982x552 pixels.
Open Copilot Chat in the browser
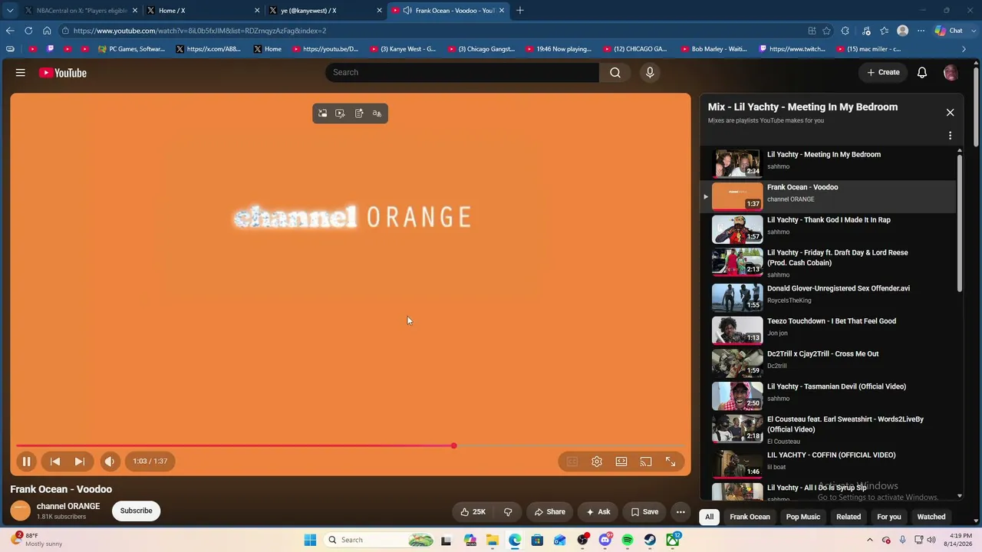[x=949, y=31]
